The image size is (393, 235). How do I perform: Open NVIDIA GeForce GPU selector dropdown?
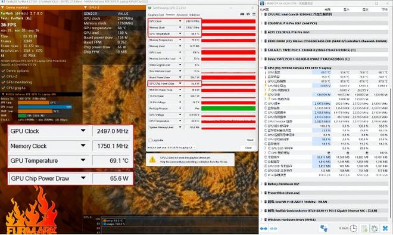tap(171, 148)
